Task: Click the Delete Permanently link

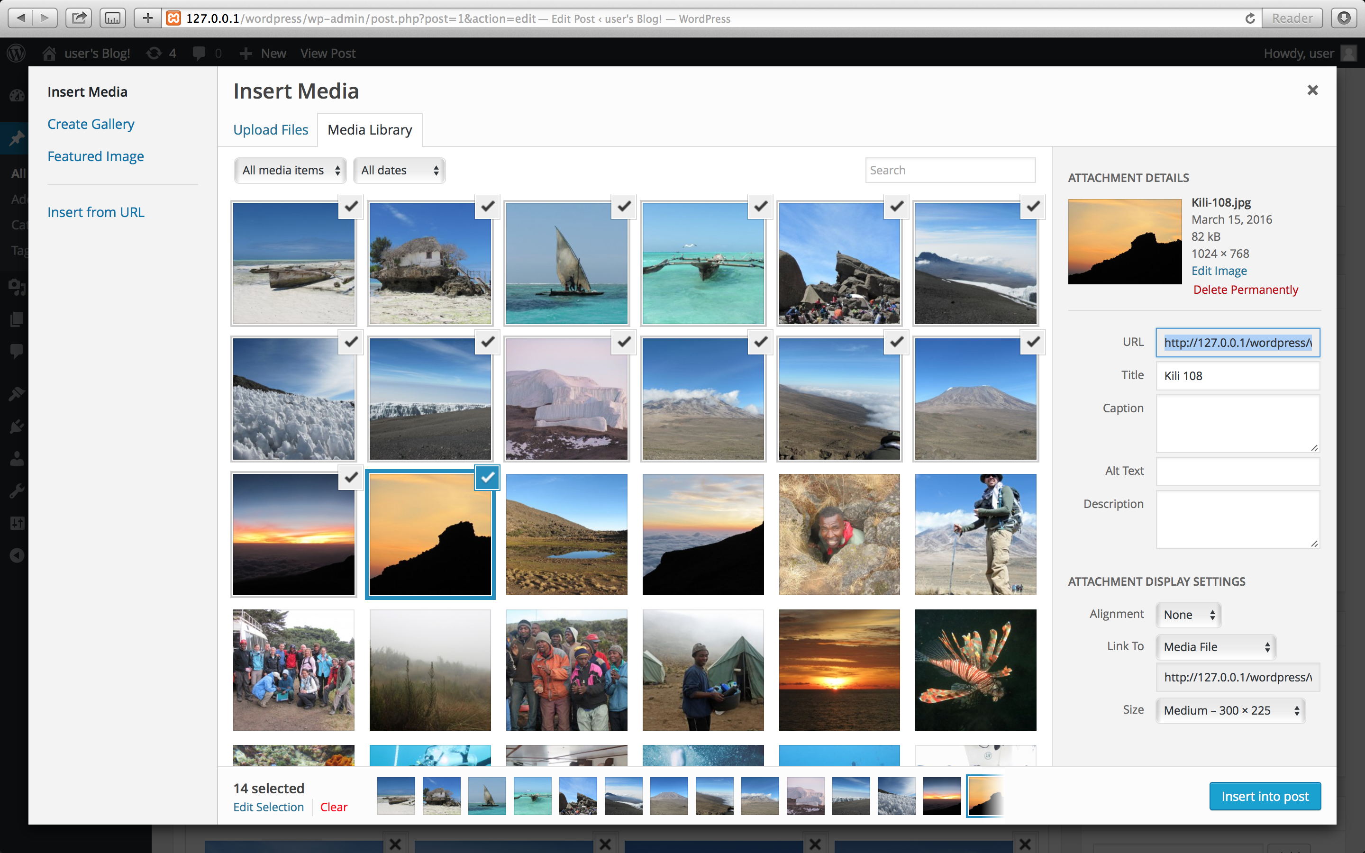Action: tap(1246, 290)
